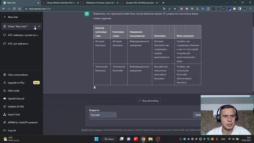Reload the page
The width and height of the screenshot is (254, 143).
pyautogui.click(x=14, y=9)
